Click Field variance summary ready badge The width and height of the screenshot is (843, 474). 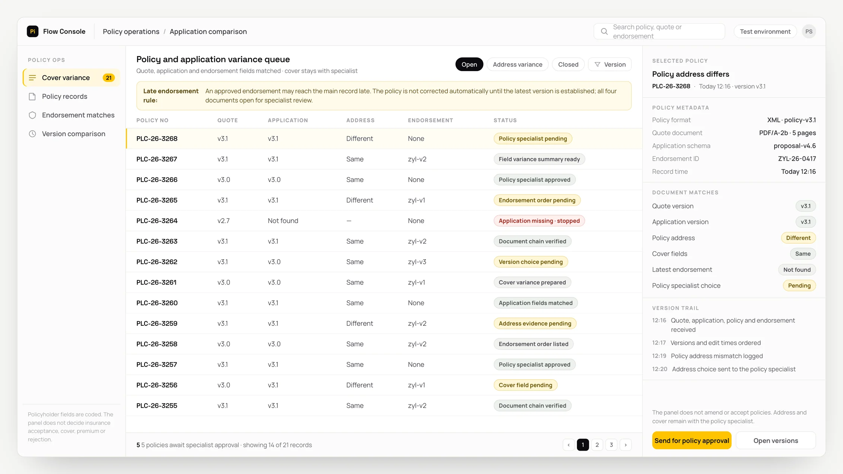539,159
